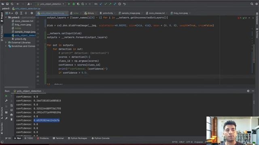
Task: Hide the Run tool window
Action: coord(253,91)
